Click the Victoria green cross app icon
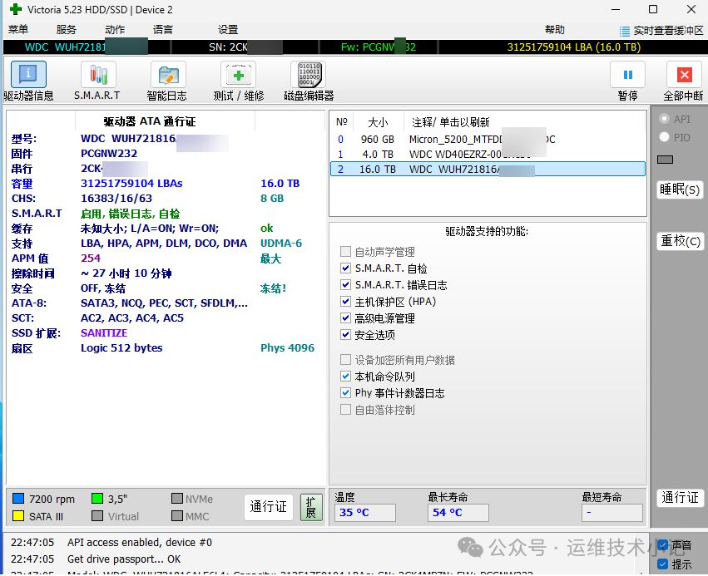708x576 pixels. coord(15,9)
